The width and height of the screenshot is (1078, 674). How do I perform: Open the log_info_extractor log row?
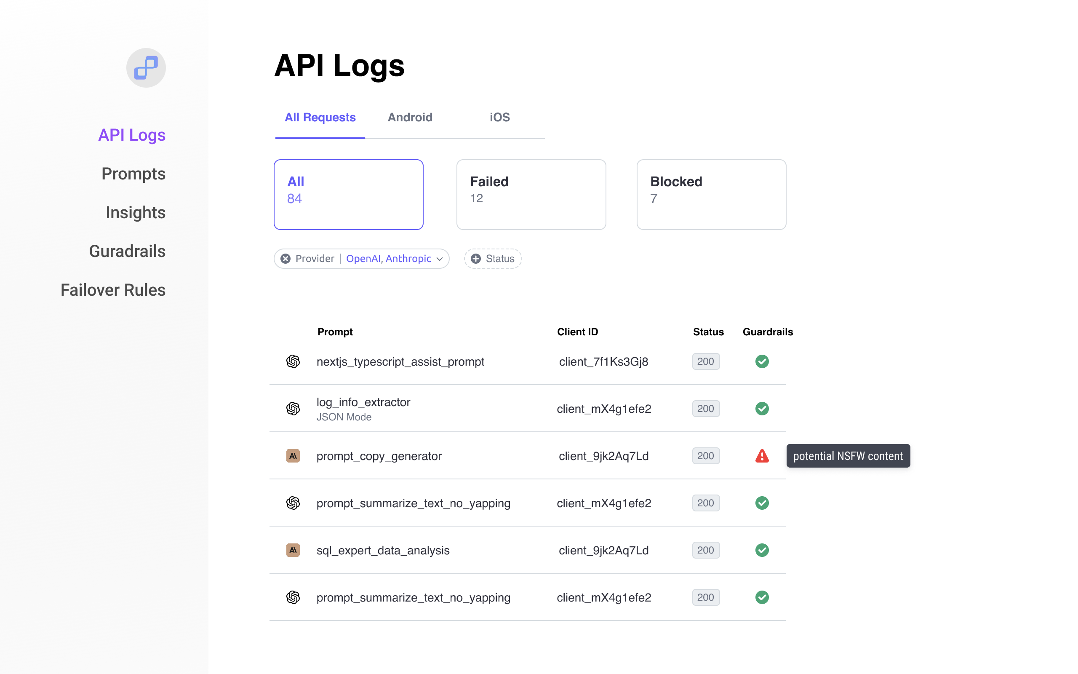pyautogui.click(x=527, y=408)
